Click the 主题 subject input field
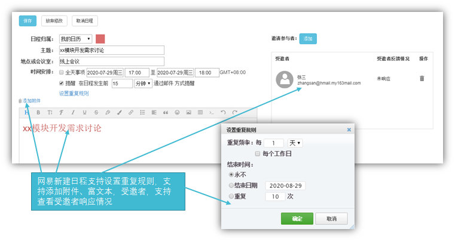455x241 pixels. coord(111,50)
